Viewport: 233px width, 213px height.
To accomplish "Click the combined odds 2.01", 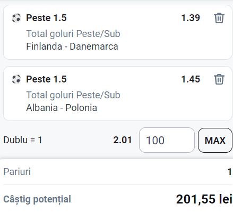I will pyautogui.click(x=123, y=140).
